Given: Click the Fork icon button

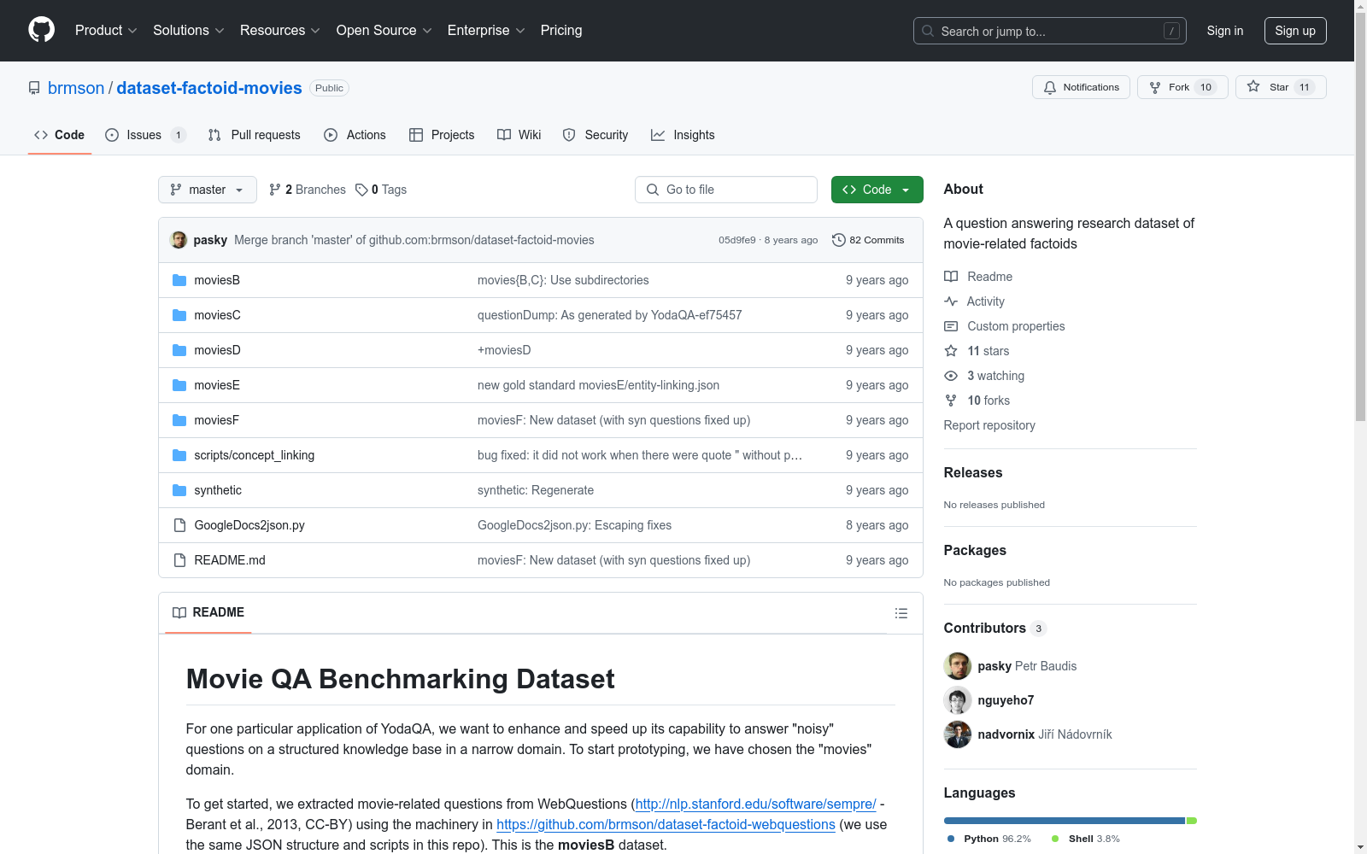Looking at the screenshot, I should (1155, 87).
